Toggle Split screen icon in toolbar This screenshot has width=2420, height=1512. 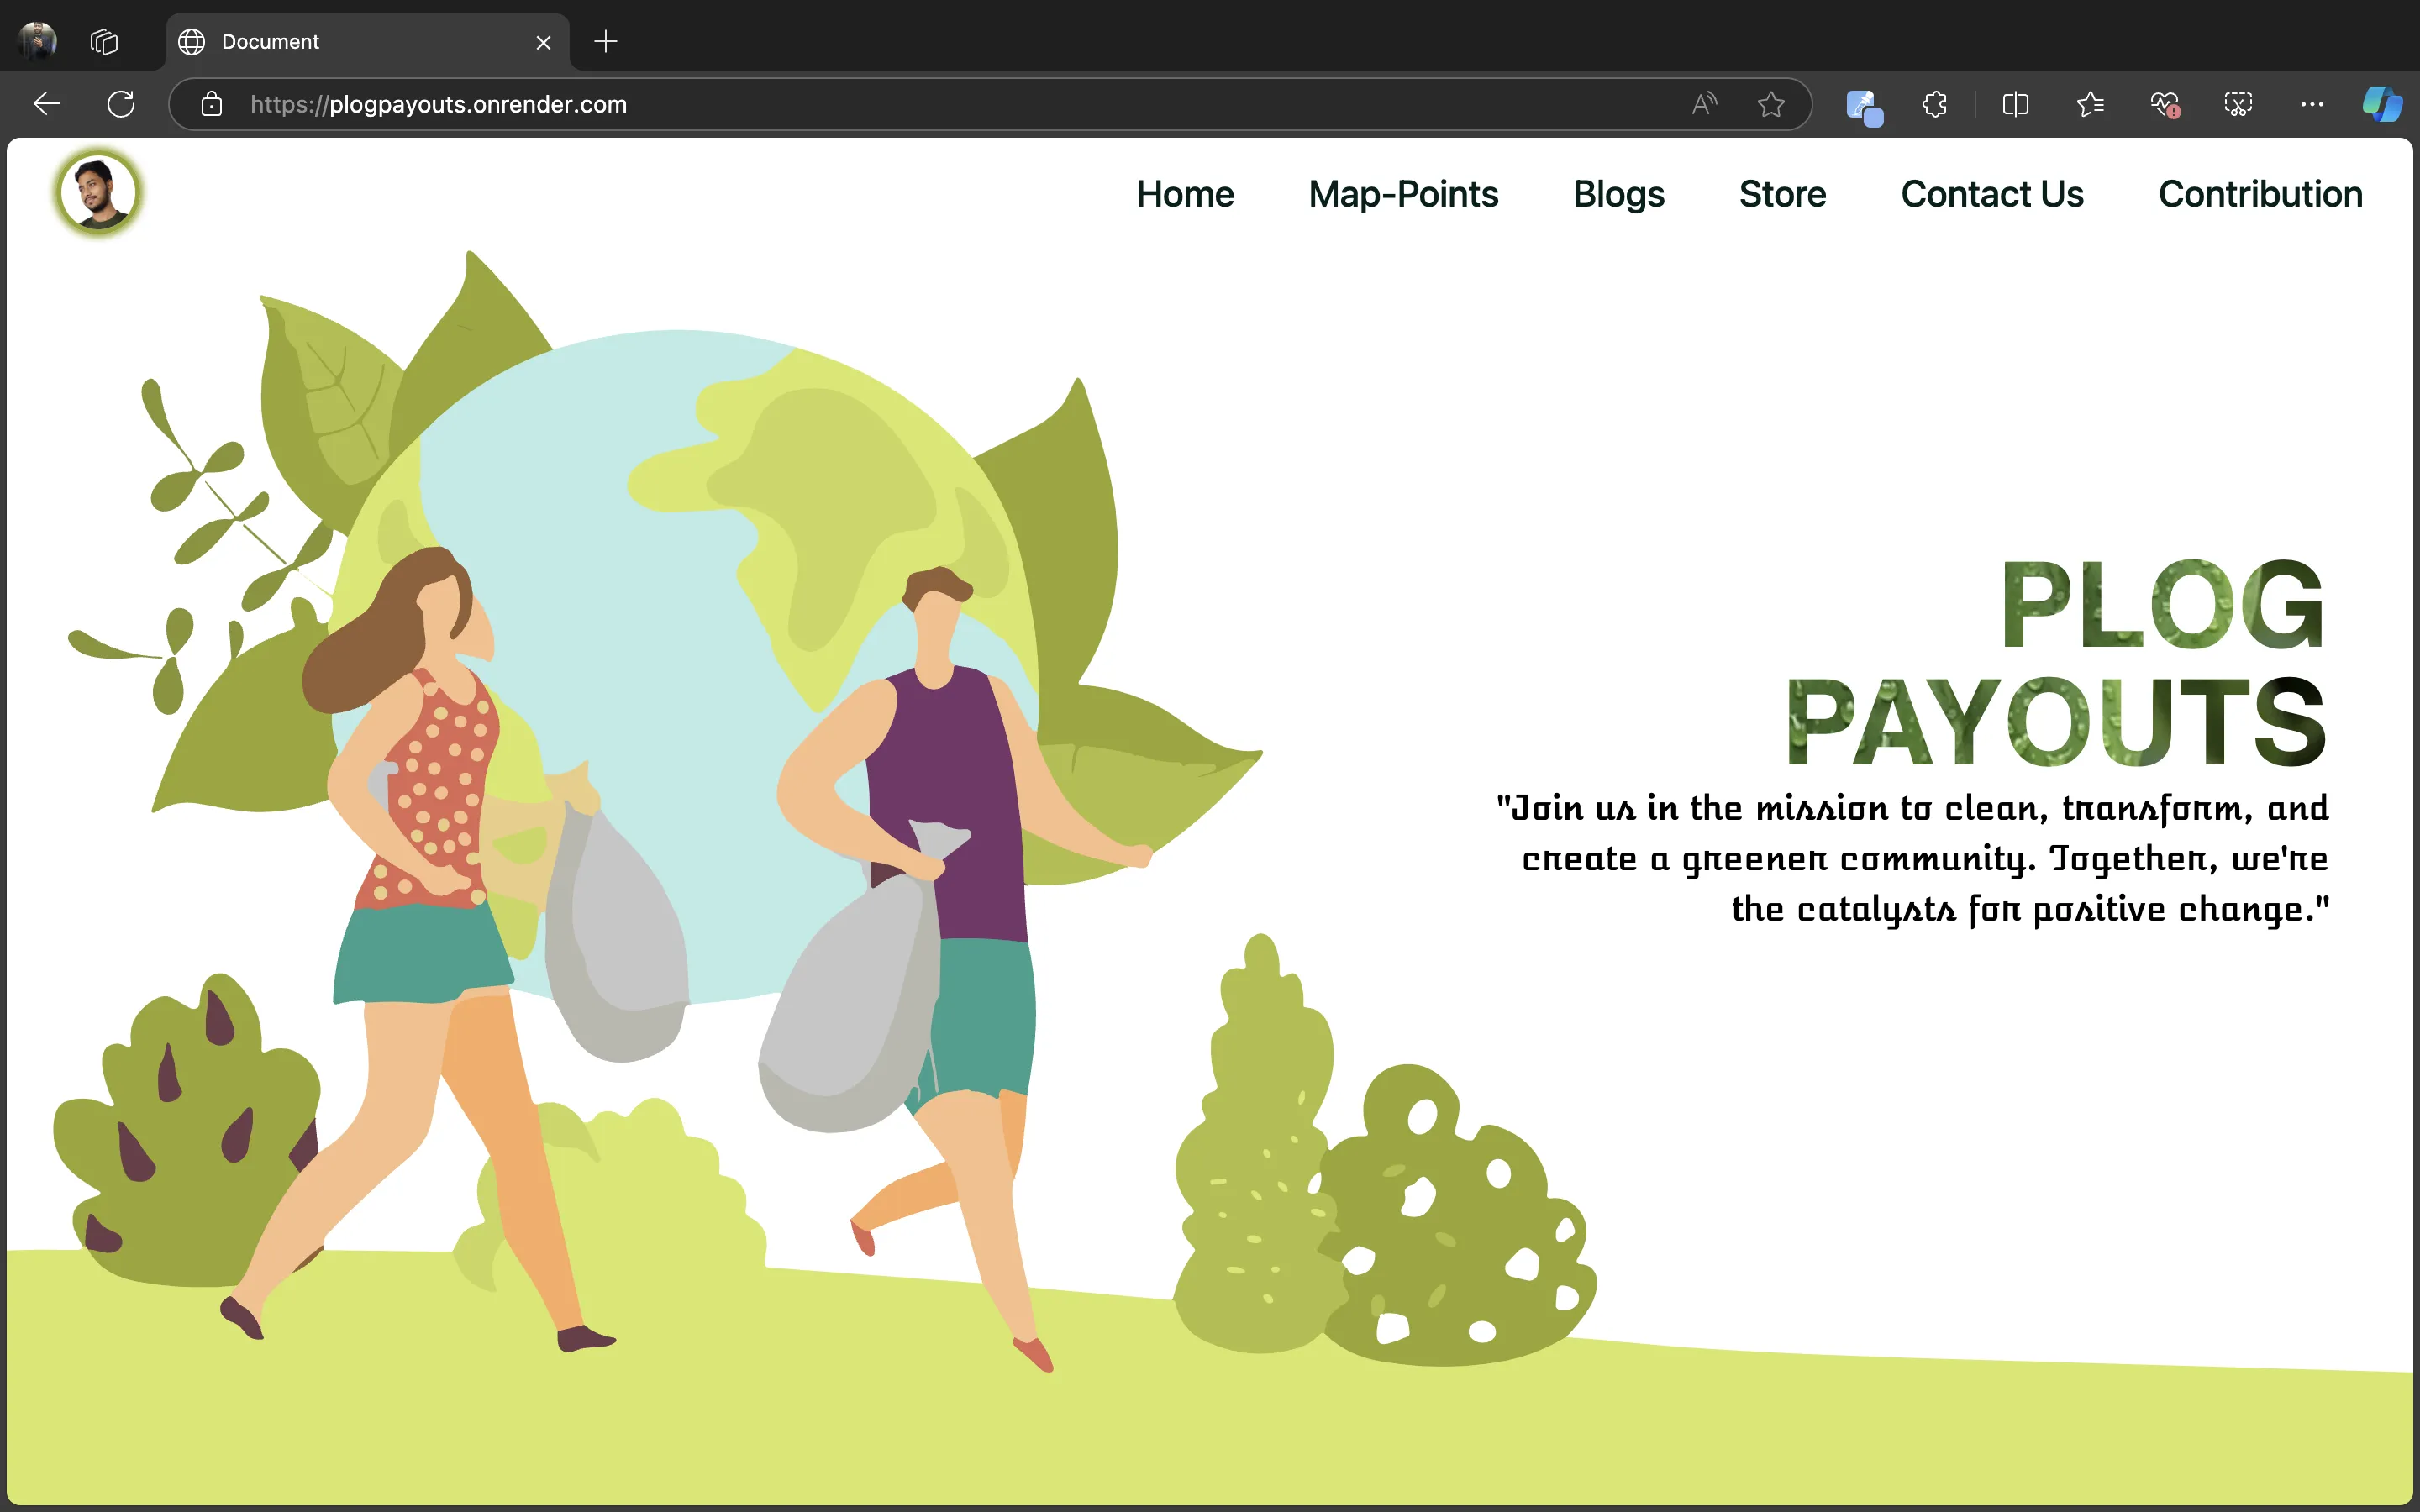[2016, 104]
